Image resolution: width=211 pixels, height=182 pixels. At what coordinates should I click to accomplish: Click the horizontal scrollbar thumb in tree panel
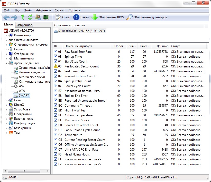tap(24, 171)
